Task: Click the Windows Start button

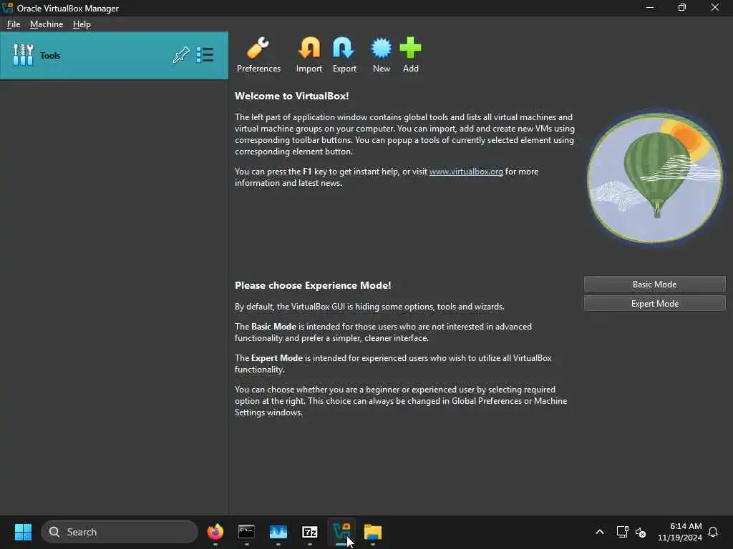Action: [23, 532]
